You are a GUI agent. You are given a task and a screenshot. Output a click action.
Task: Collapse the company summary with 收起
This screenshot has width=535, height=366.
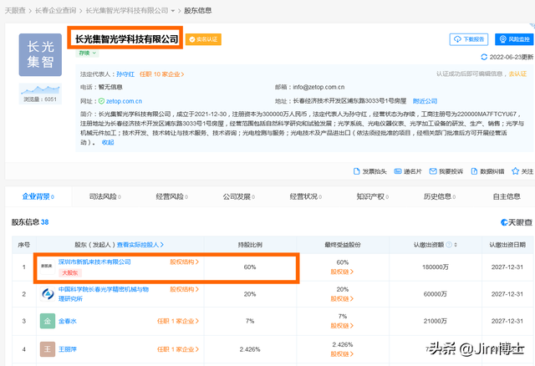click(x=108, y=143)
